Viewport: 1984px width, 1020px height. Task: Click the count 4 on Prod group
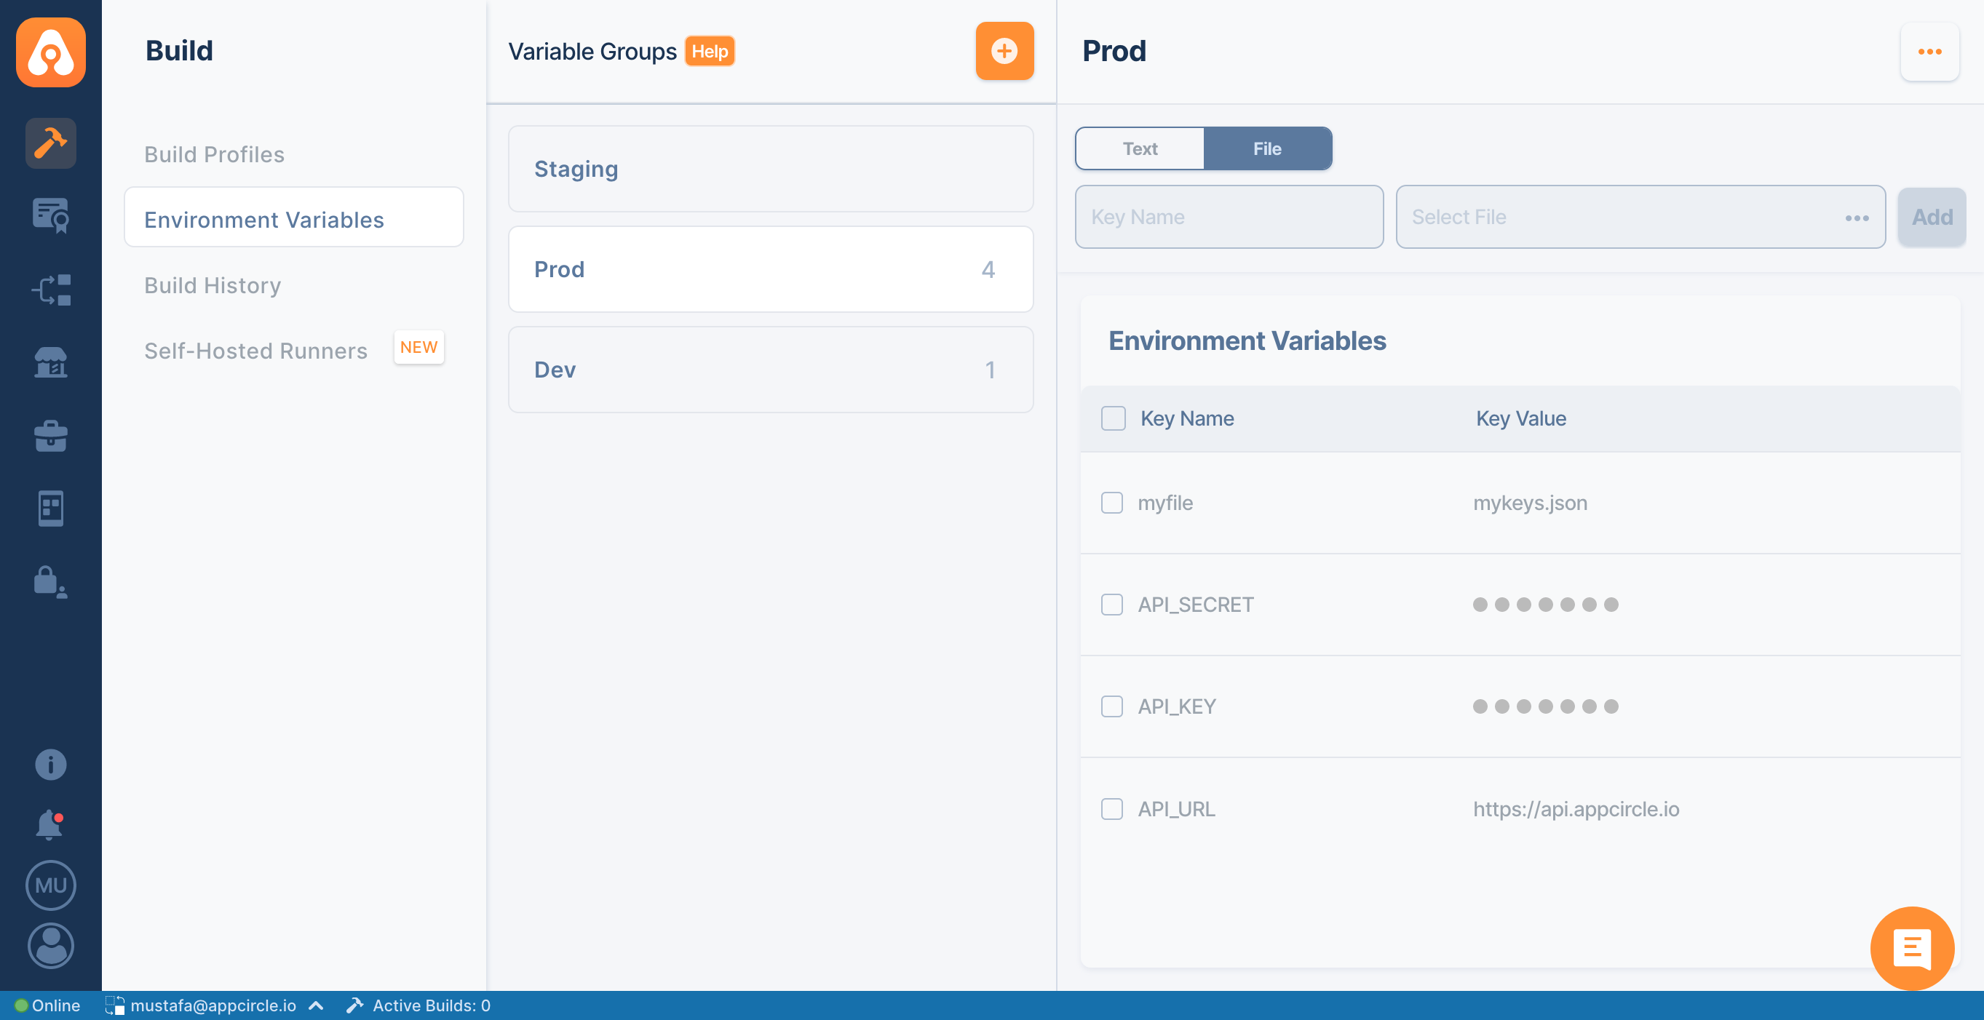(988, 269)
